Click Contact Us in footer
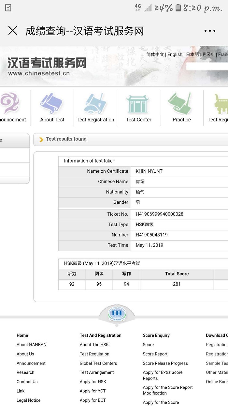 point(27,382)
